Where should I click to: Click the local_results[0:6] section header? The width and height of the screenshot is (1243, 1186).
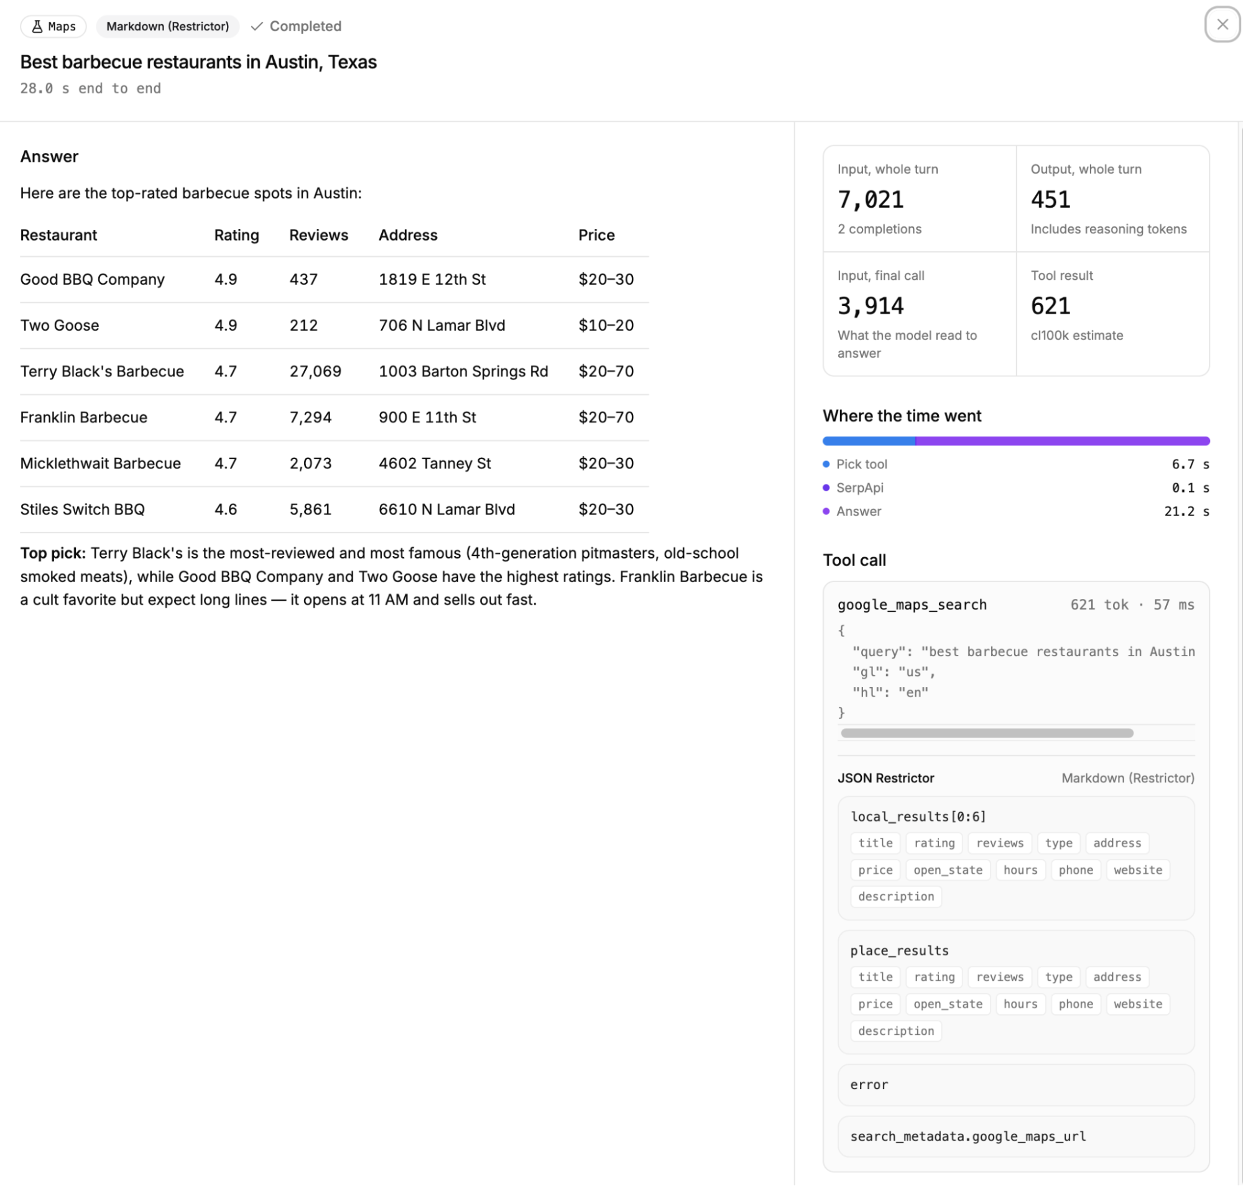click(x=918, y=816)
